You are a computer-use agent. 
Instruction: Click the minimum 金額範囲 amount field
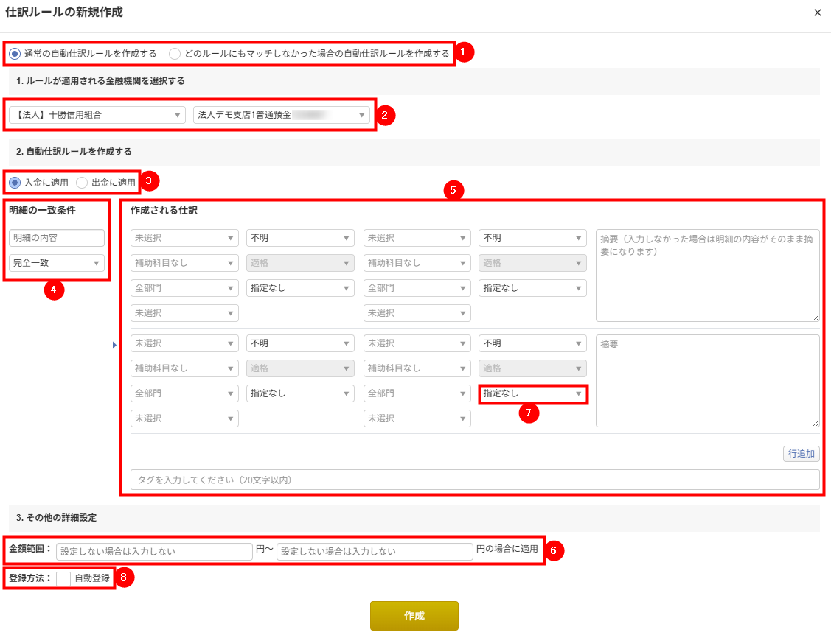(x=154, y=551)
